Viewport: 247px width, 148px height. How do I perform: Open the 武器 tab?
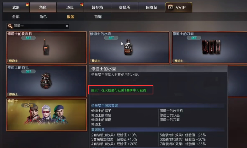tap(16, 7)
